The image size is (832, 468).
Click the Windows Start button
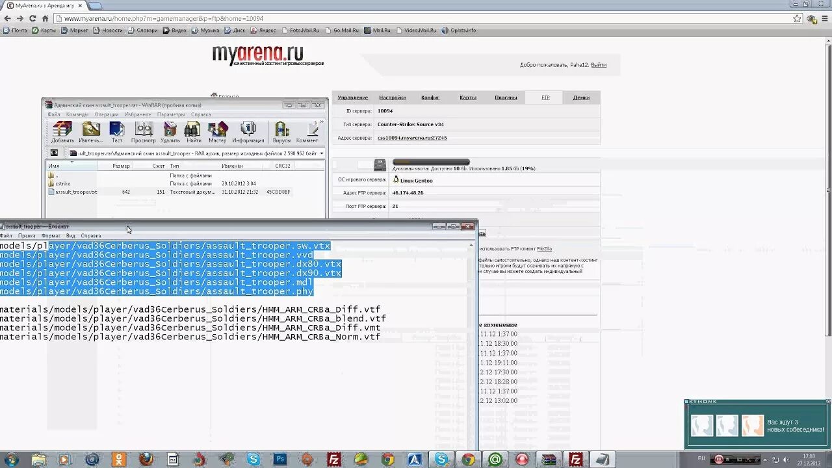click(x=11, y=460)
